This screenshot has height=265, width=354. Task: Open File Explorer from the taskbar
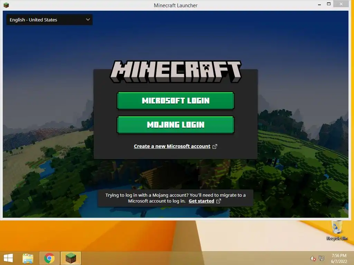[x=28, y=258]
